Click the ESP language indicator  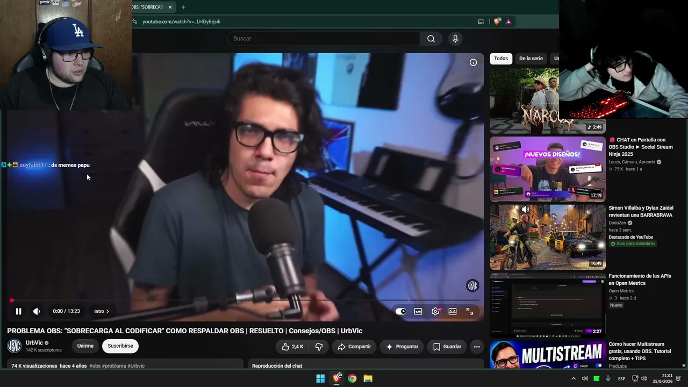[x=621, y=378]
